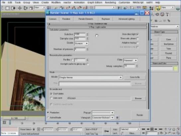
Task: Click the Previous Frame playback button
Action: (x=148, y=129)
